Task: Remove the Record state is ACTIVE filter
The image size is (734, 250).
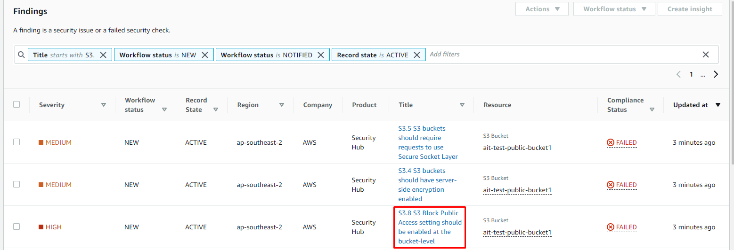Action: click(416, 55)
